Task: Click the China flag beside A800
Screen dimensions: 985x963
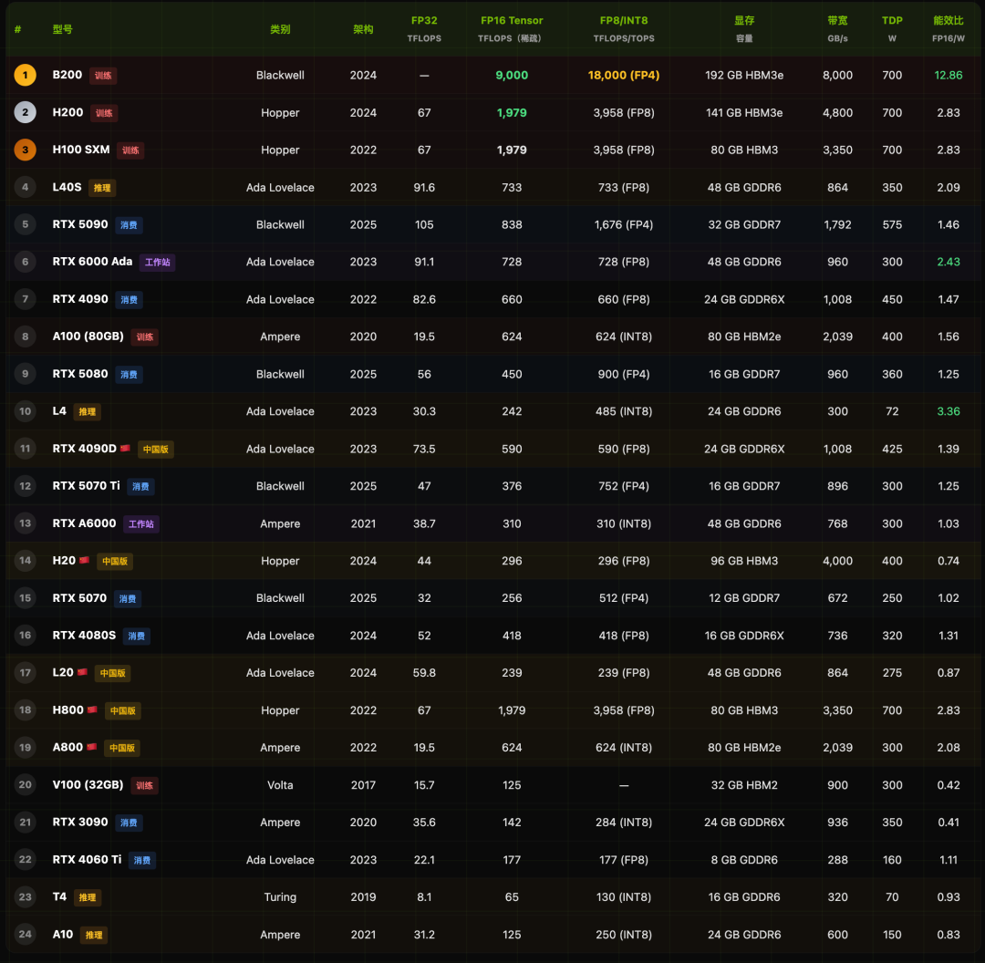Action: point(92,746)
